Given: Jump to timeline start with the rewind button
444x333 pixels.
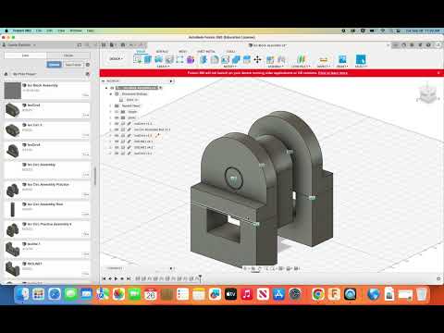Looking at the screenshot, I should point(104,278).
